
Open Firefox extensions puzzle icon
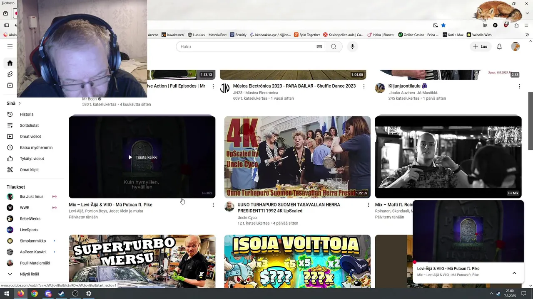516,25
